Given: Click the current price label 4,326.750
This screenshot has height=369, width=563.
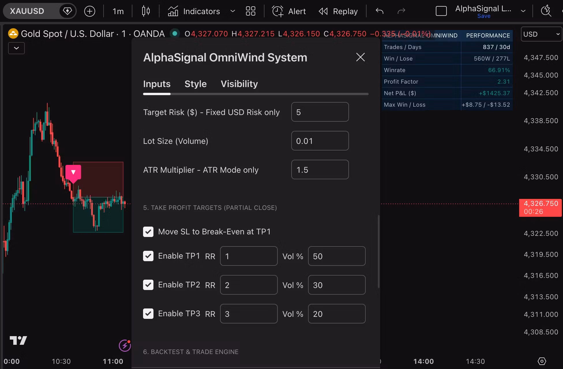Looking at the screenshot, I should pyautogui.click(x=540, y=208).
